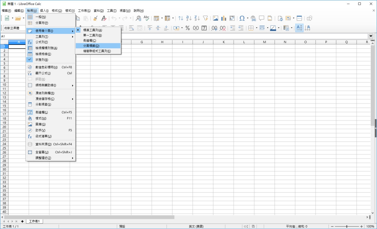Increase indent toolbar icon
Viewport: 377px width, 229px height.
233,28
